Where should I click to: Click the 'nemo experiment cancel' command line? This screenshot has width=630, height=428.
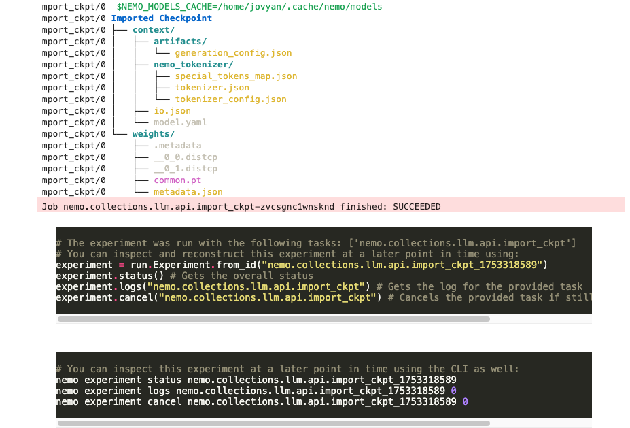[262, 401]
